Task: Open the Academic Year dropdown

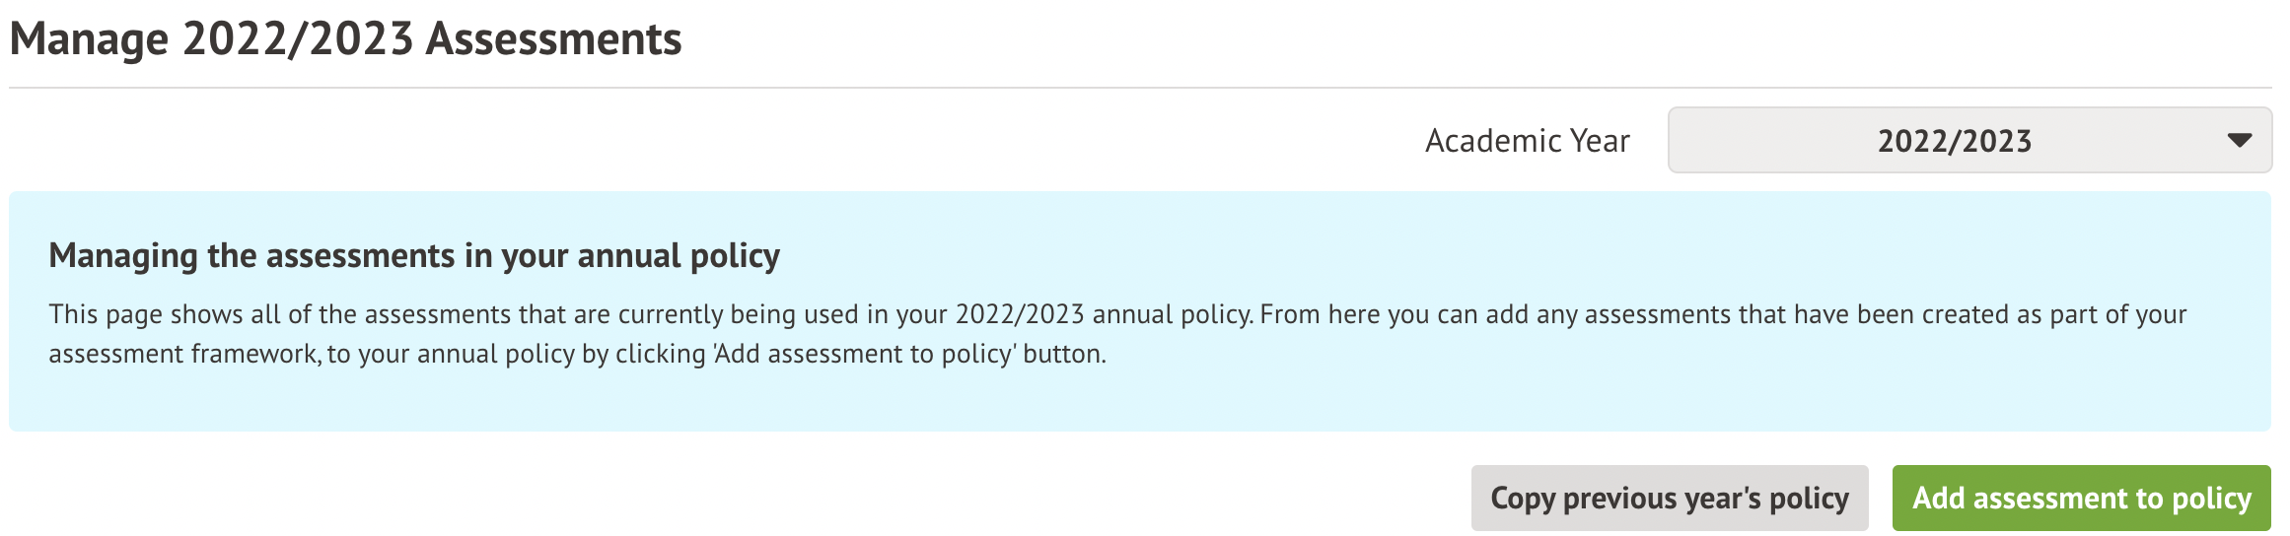Action: click(1968, 140)
